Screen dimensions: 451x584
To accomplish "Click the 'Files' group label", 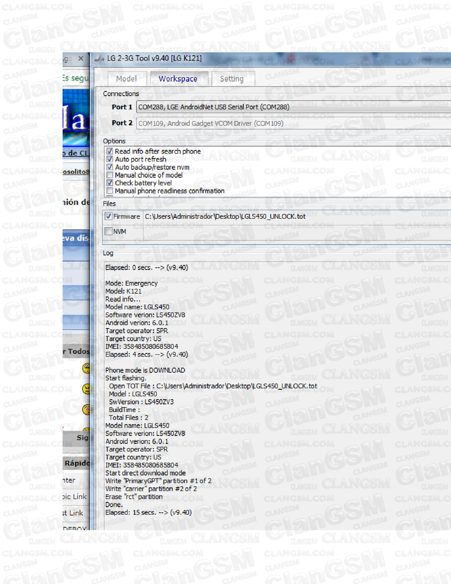I will click(x=109, y=204).
